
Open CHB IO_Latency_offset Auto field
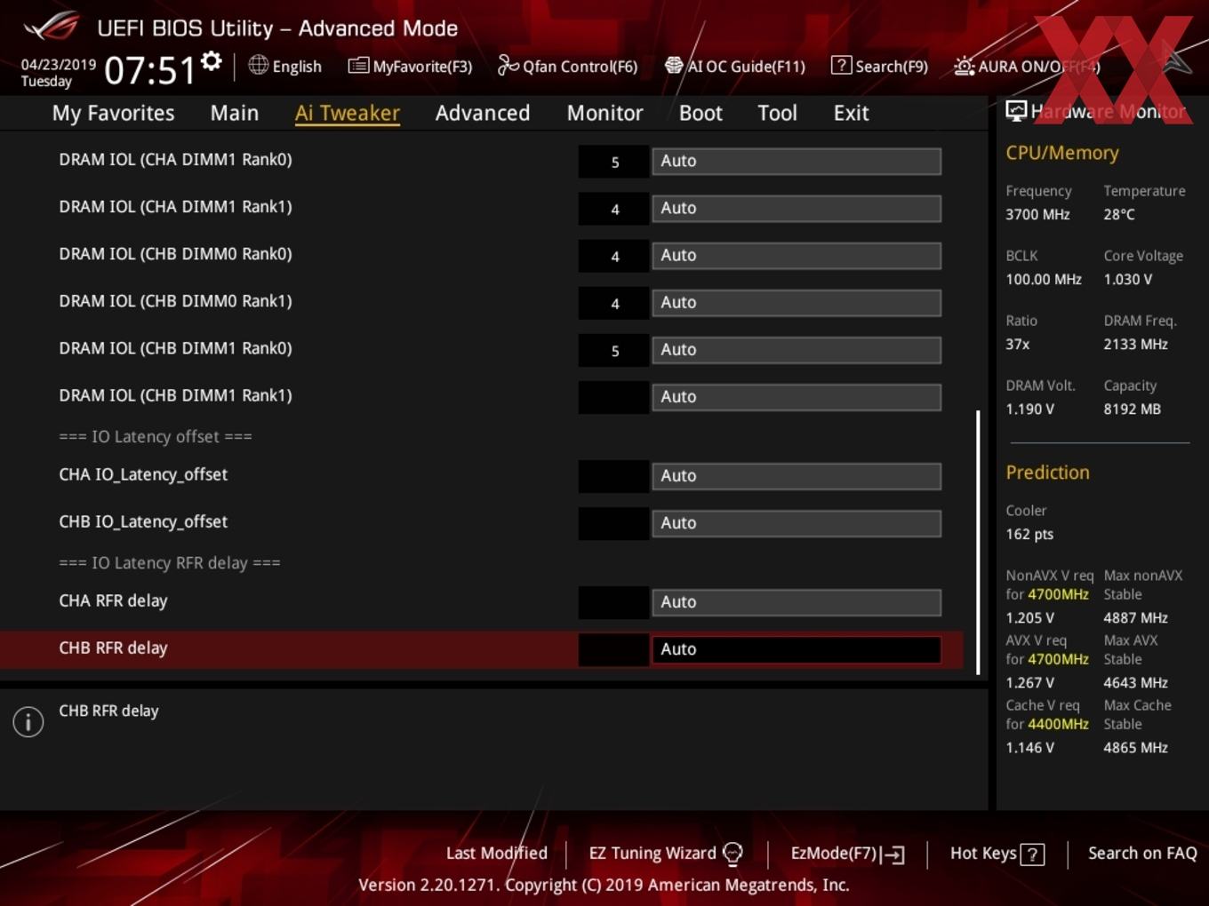point(797,522)
